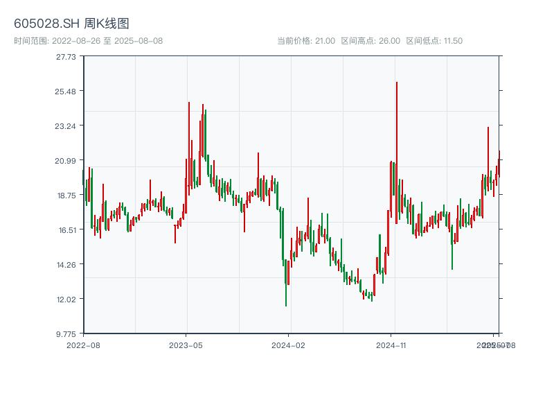554x416 pixels.
Task: Click the y-axis label 25.48
Action: (65, 92)
